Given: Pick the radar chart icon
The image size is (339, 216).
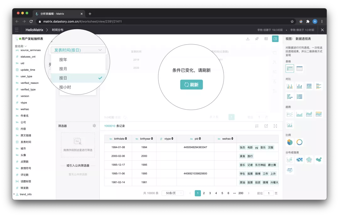Looking at the screenshot, I should coord(309,159).
